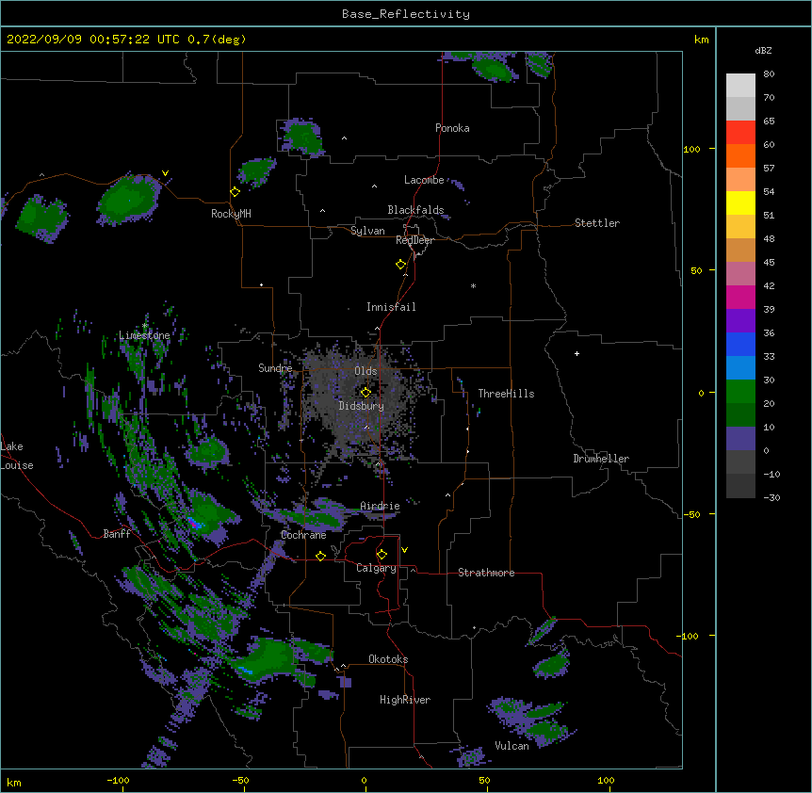Click the Innisfail city label
This screenshot has height=793, width=812.
[391, 307]
